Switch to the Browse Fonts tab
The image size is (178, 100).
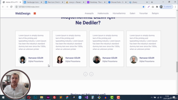pos(117,2)
